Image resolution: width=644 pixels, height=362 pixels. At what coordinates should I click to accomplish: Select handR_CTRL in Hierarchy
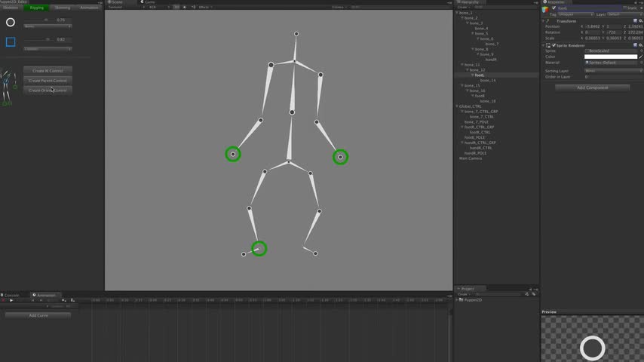[480, 148]
